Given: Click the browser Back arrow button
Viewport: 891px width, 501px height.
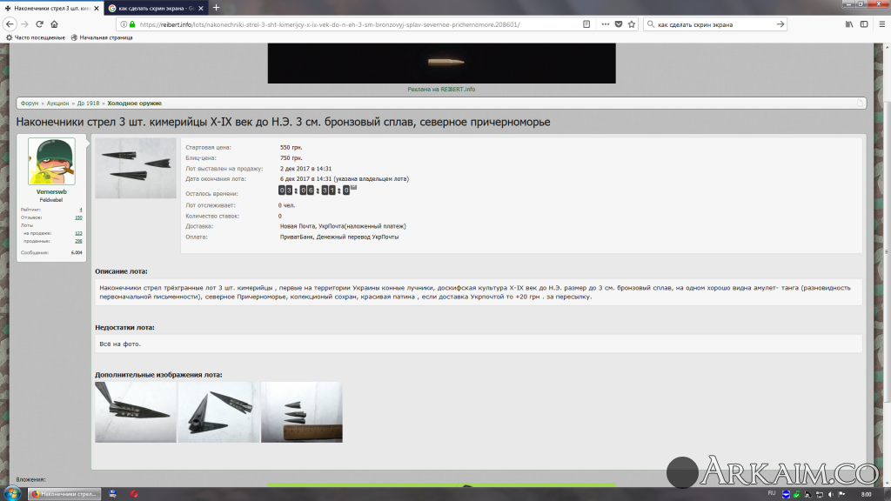Looking at the screenshot, I should pyautogui.click(x=10, y=24).
